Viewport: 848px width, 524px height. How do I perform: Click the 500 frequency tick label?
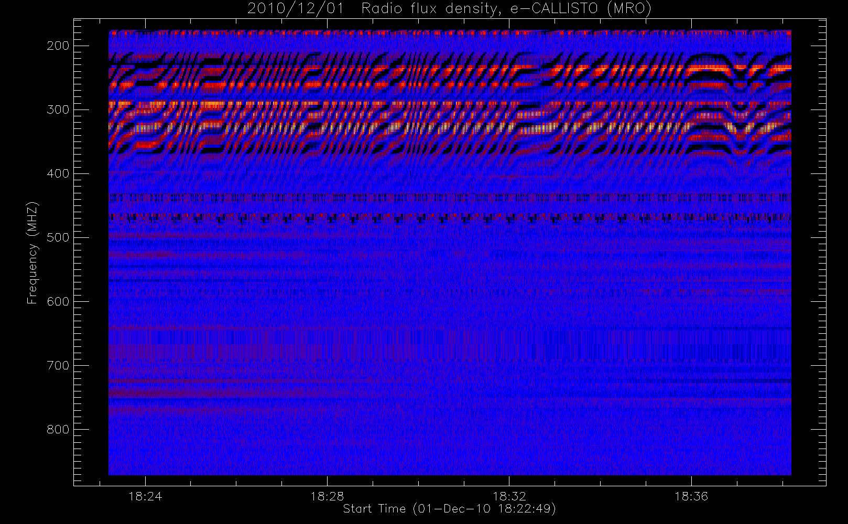[58, 237]
